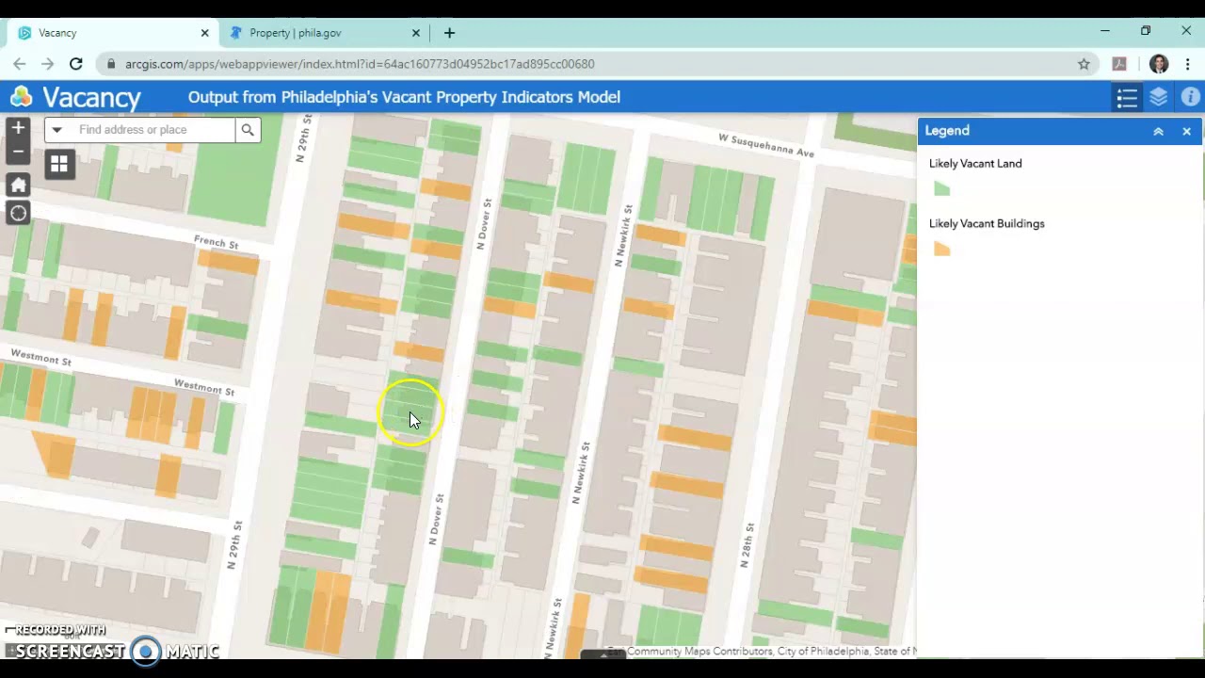Reload the current page
Screen dimensions: 1205x678
point(76,64)
